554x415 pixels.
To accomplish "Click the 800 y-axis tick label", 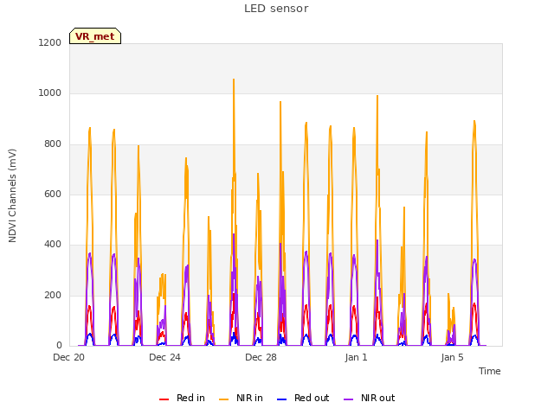I will pyautogui.click(x=53, y=144).
